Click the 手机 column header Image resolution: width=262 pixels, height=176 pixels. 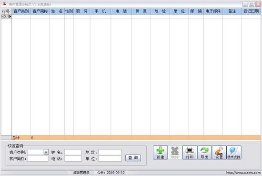[101, 11]
